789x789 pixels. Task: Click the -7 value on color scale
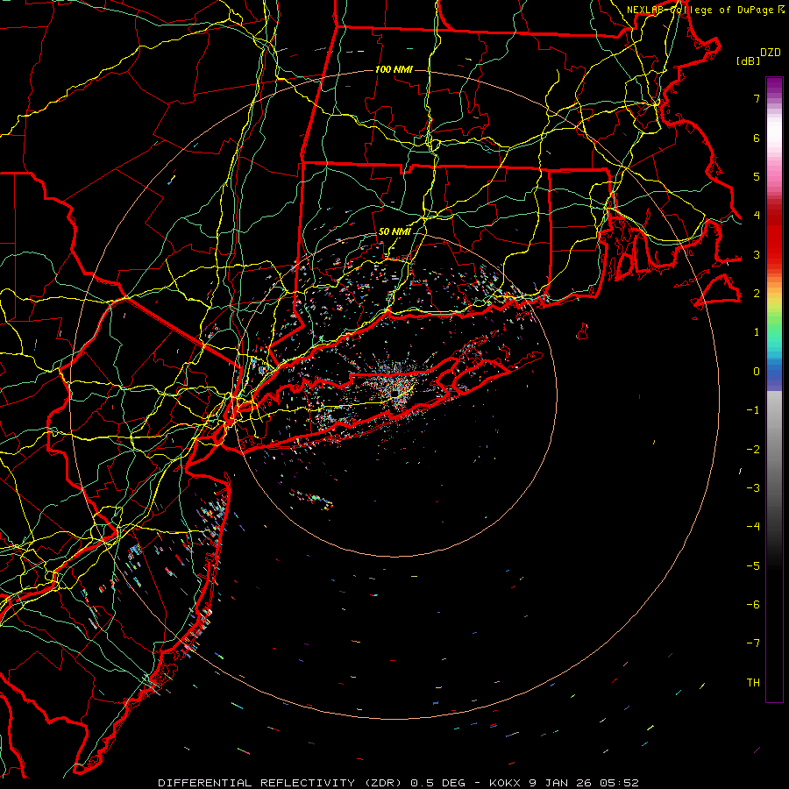(753, 643)
